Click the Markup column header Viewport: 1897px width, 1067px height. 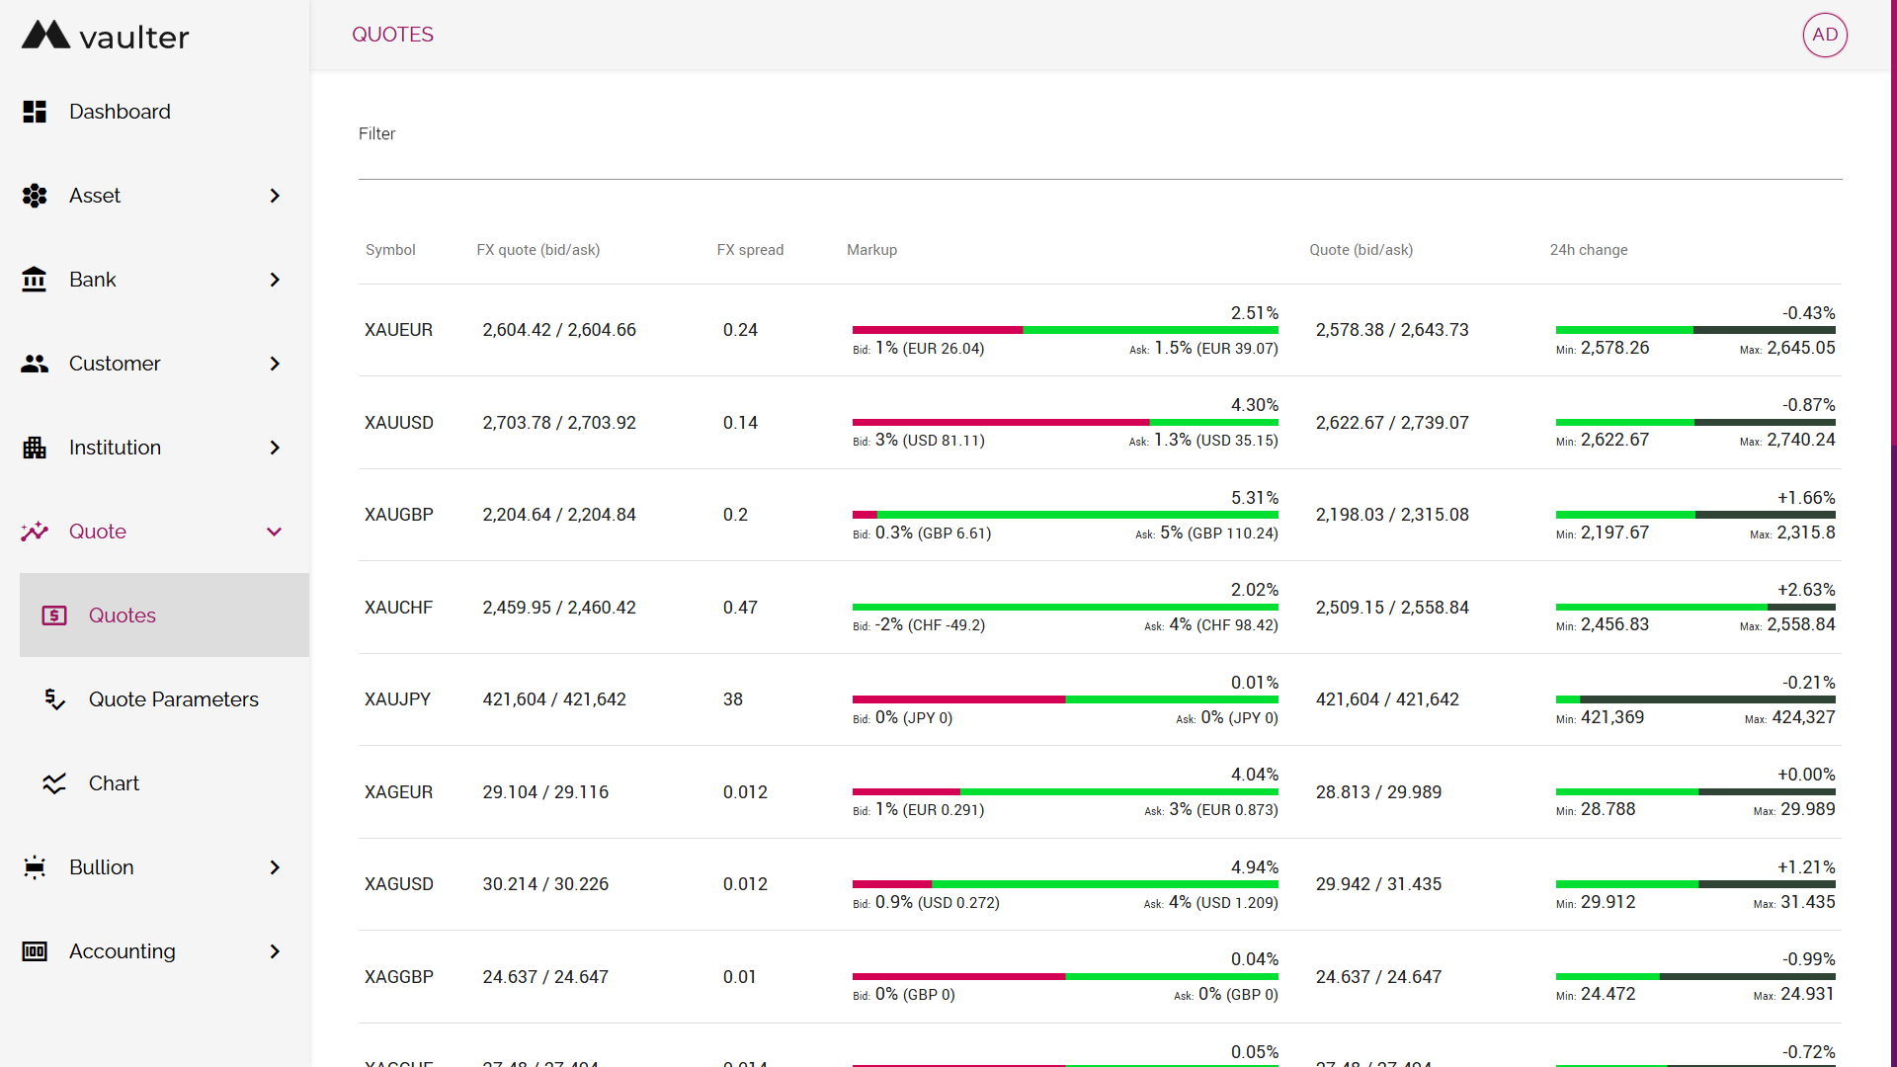[x=871, y=250]
